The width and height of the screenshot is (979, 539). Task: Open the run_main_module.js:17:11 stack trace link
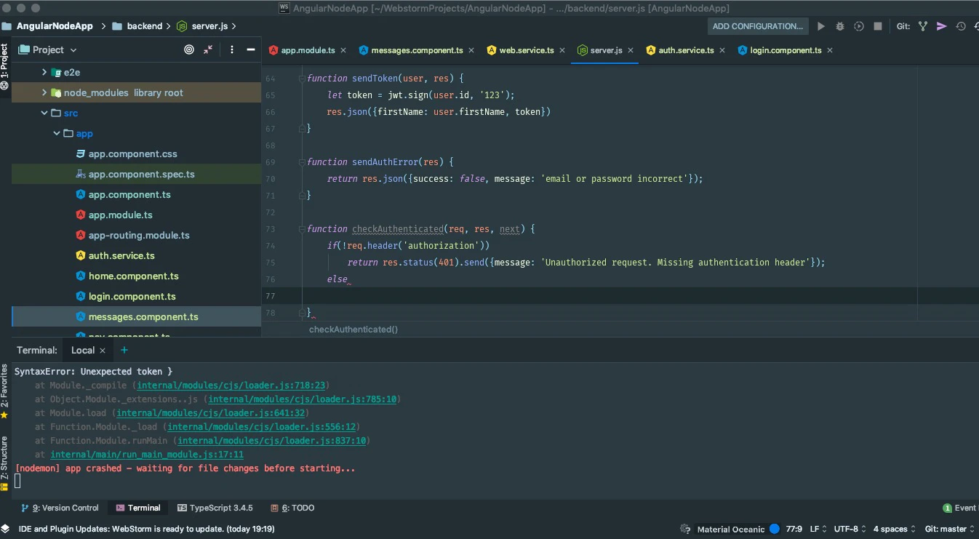tap(146, 455)
